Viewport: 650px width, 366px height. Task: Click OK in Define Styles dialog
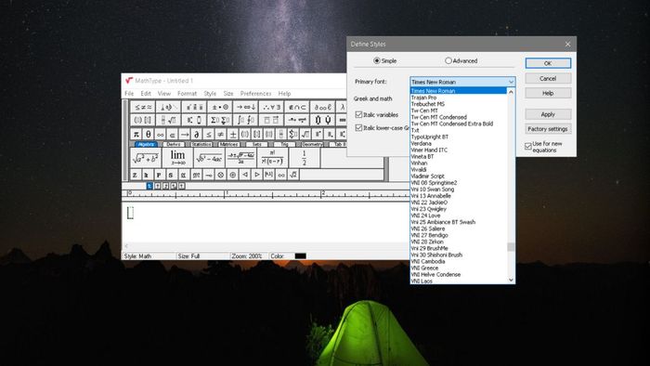pyautogui.click(x=548, y=63)
